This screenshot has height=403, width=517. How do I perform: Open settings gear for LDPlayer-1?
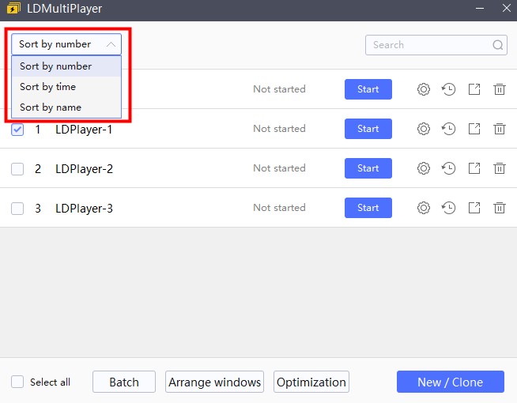pyautogui.click(x=424, y=129)
